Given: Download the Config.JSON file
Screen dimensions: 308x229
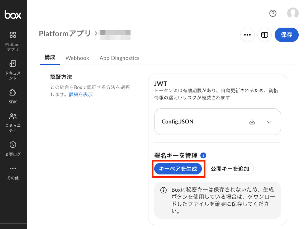Looking at the screenshot, I should [252, 122].
